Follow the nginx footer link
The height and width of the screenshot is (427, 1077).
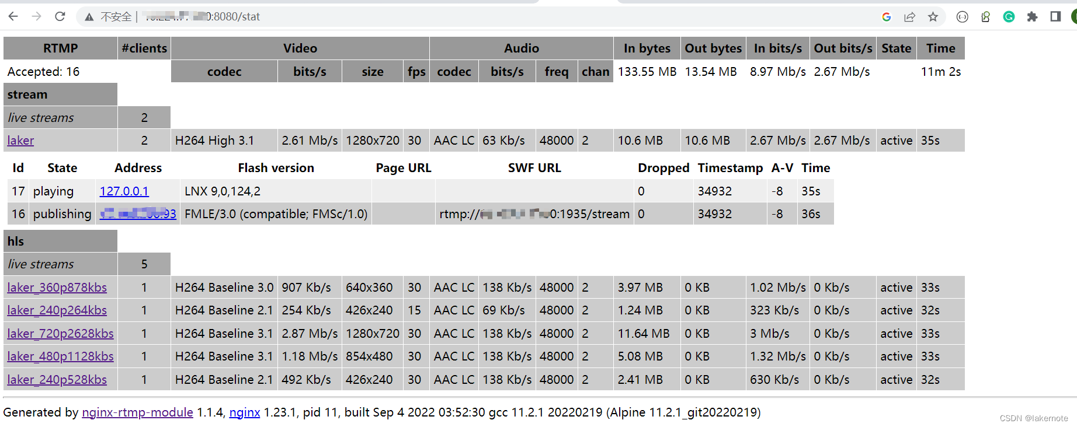point(244,412)
